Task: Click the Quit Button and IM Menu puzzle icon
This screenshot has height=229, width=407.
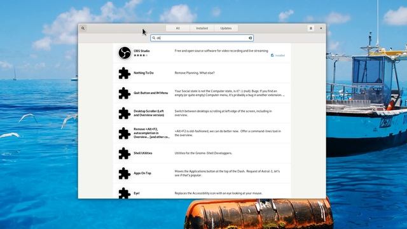Action: click(x=125, y=93)
